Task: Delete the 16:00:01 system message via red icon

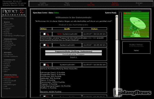Action: tap(48, 65)
